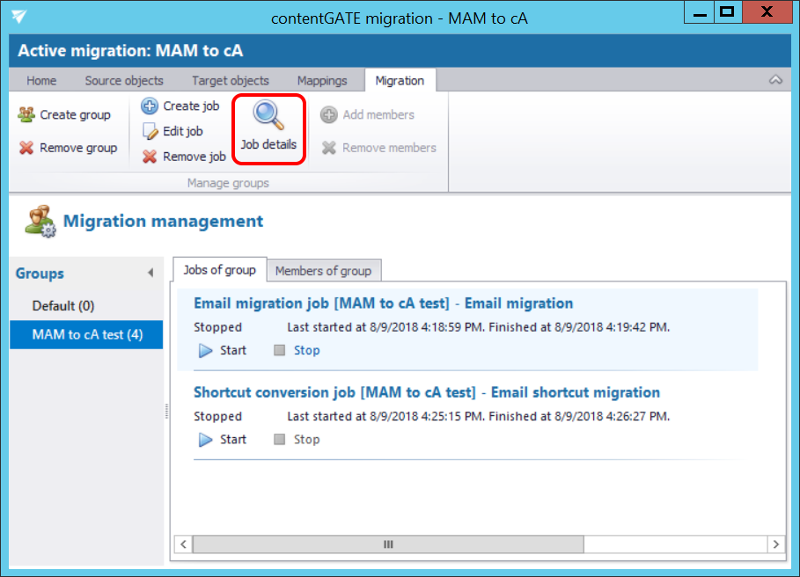Switch to Members of group tab
Screen dimensions: 800x577
click(x=323, y=271)
